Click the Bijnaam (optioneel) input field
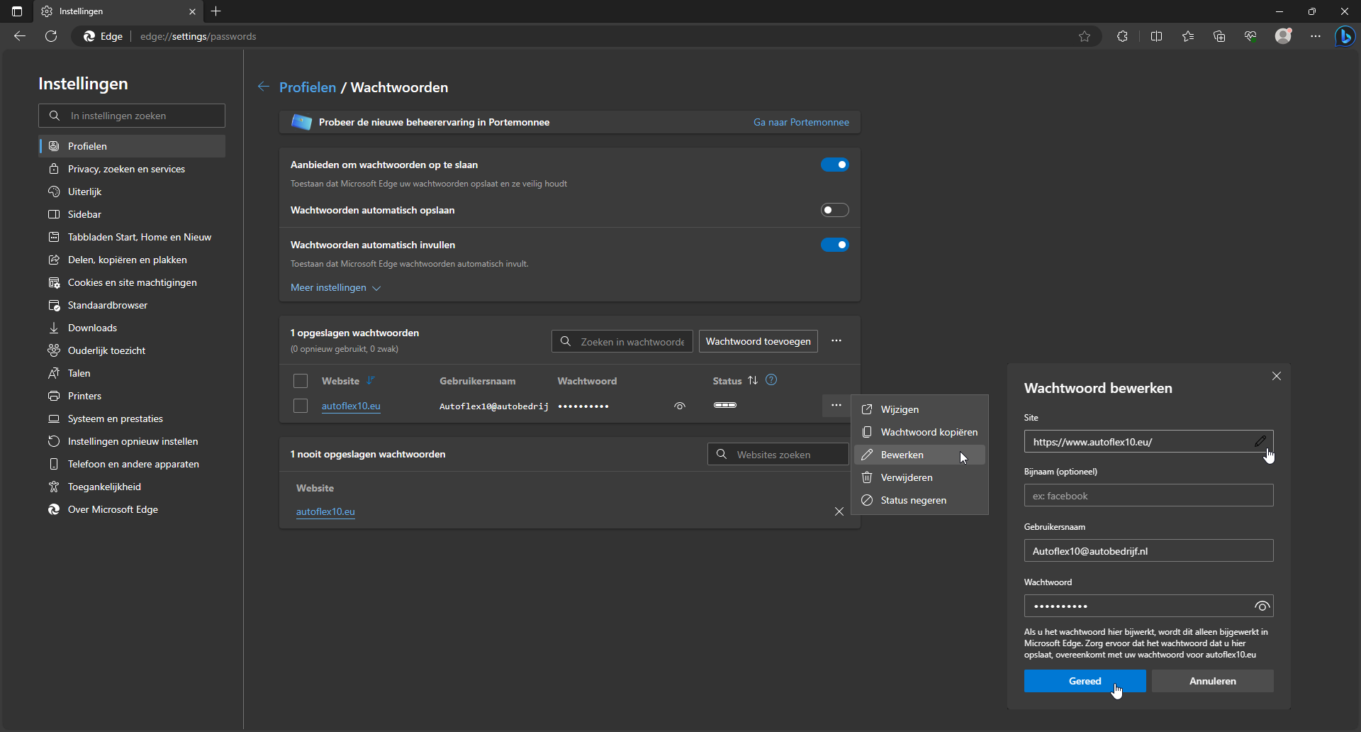 1148,496
